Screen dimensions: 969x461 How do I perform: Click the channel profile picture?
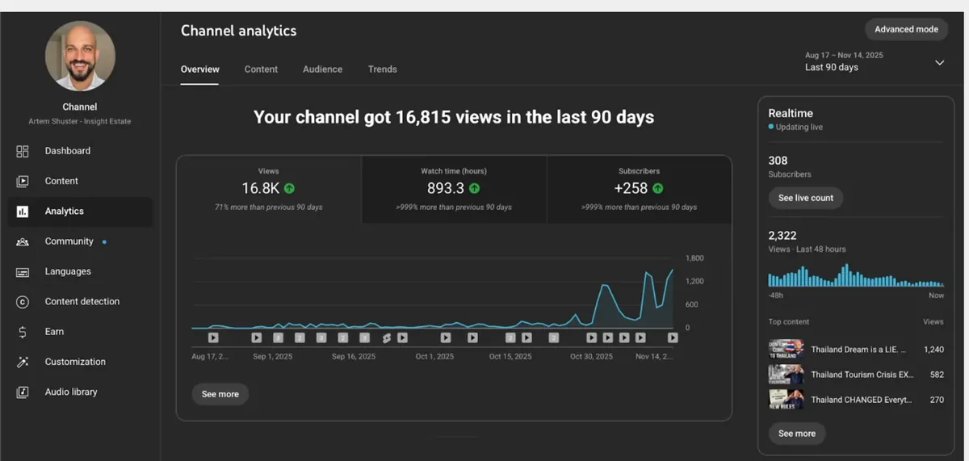click(80, 56)
